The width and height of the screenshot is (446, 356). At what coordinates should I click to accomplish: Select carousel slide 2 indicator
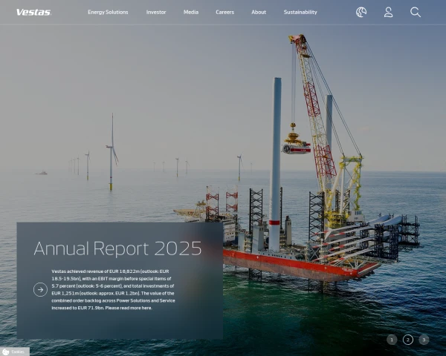[408, 340]
